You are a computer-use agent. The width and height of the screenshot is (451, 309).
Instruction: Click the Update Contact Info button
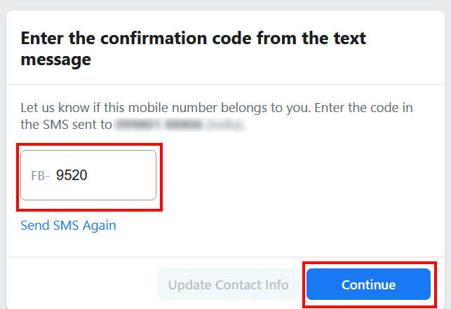228,284
